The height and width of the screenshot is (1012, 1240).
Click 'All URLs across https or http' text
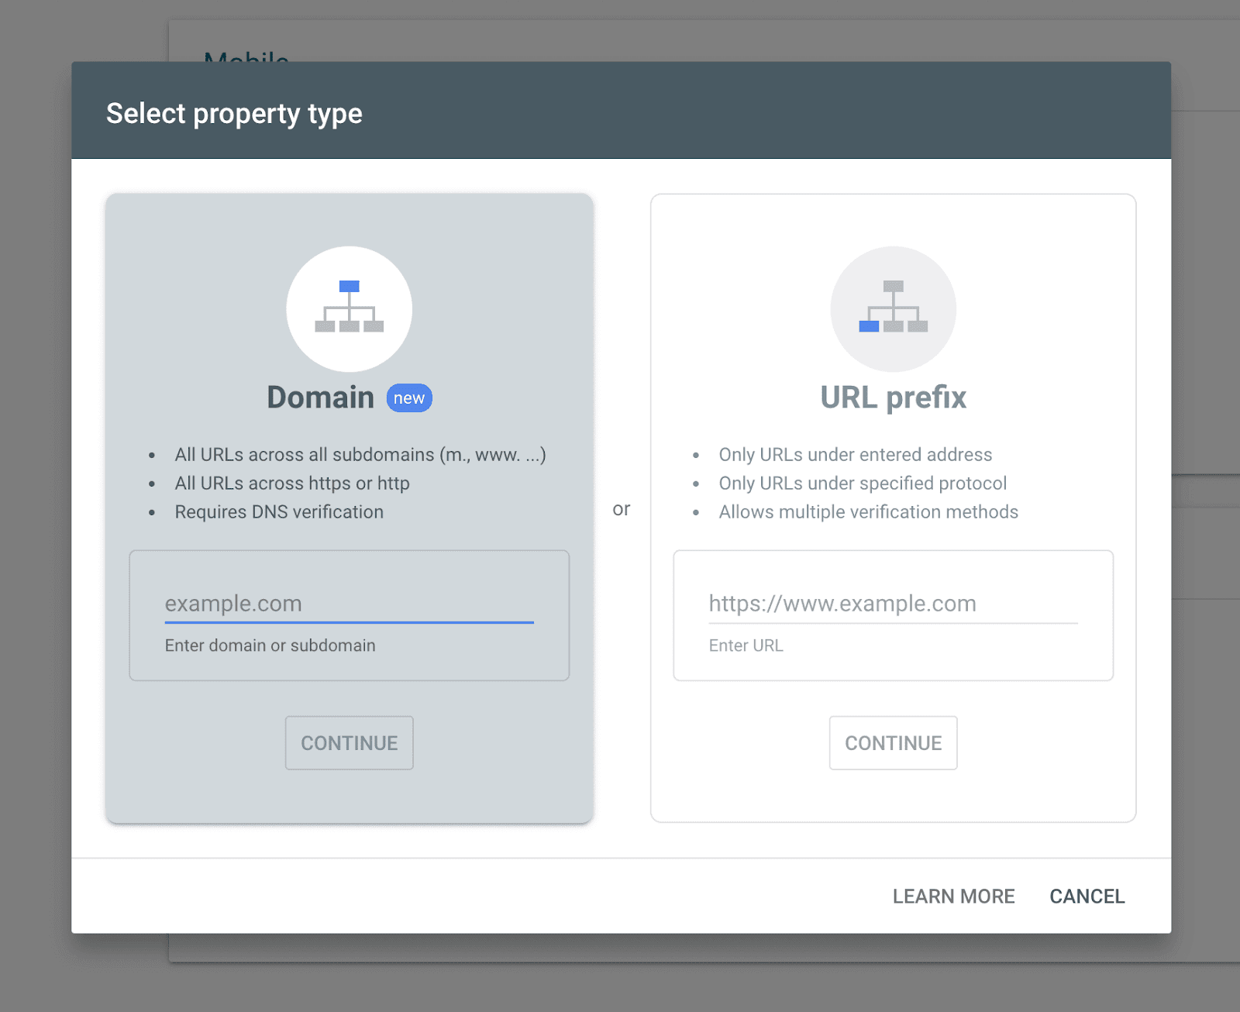[292, 484]
